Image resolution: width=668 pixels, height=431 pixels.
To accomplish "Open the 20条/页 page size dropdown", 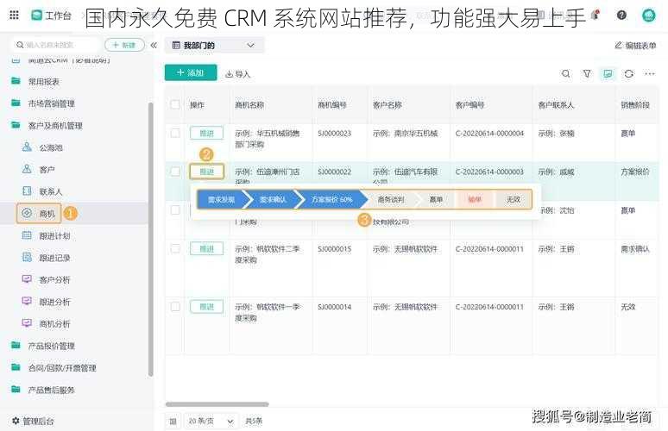I will [x=211, y=422].
